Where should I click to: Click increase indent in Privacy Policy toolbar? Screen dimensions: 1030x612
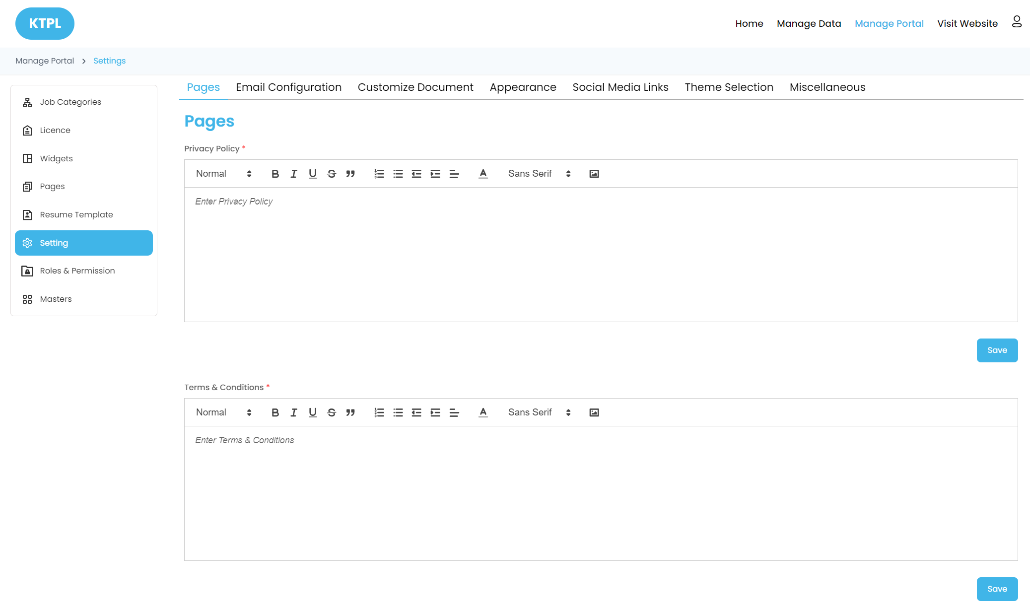(435, 174)
